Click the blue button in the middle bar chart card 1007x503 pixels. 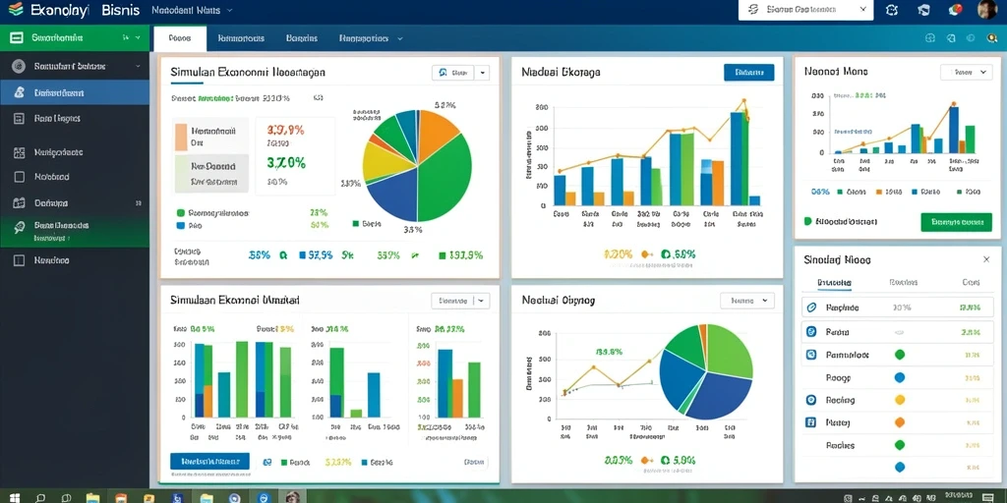tap(748, 73)
